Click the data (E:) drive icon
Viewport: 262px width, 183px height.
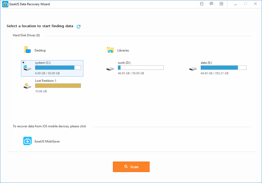(193, 69)
